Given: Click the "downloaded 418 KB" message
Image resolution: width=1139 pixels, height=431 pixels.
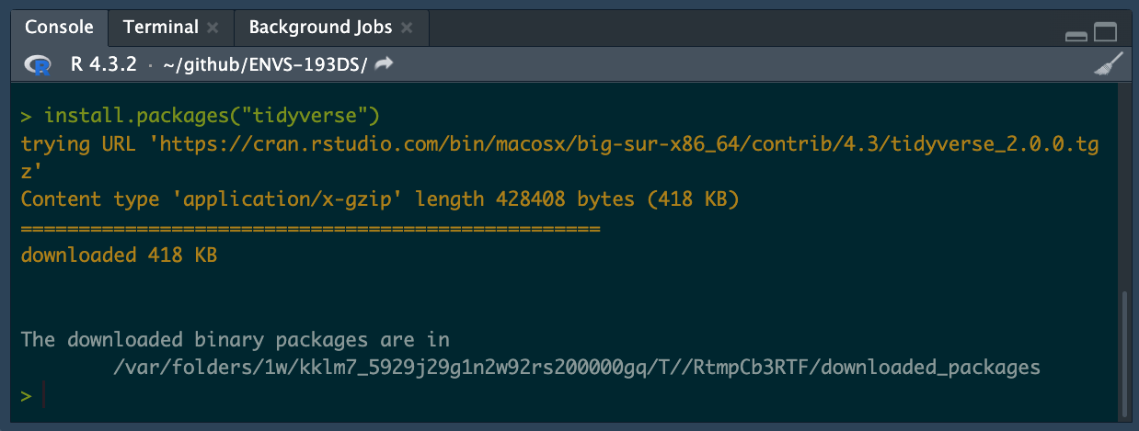Looking at the screenshot, I should [119, 255].
